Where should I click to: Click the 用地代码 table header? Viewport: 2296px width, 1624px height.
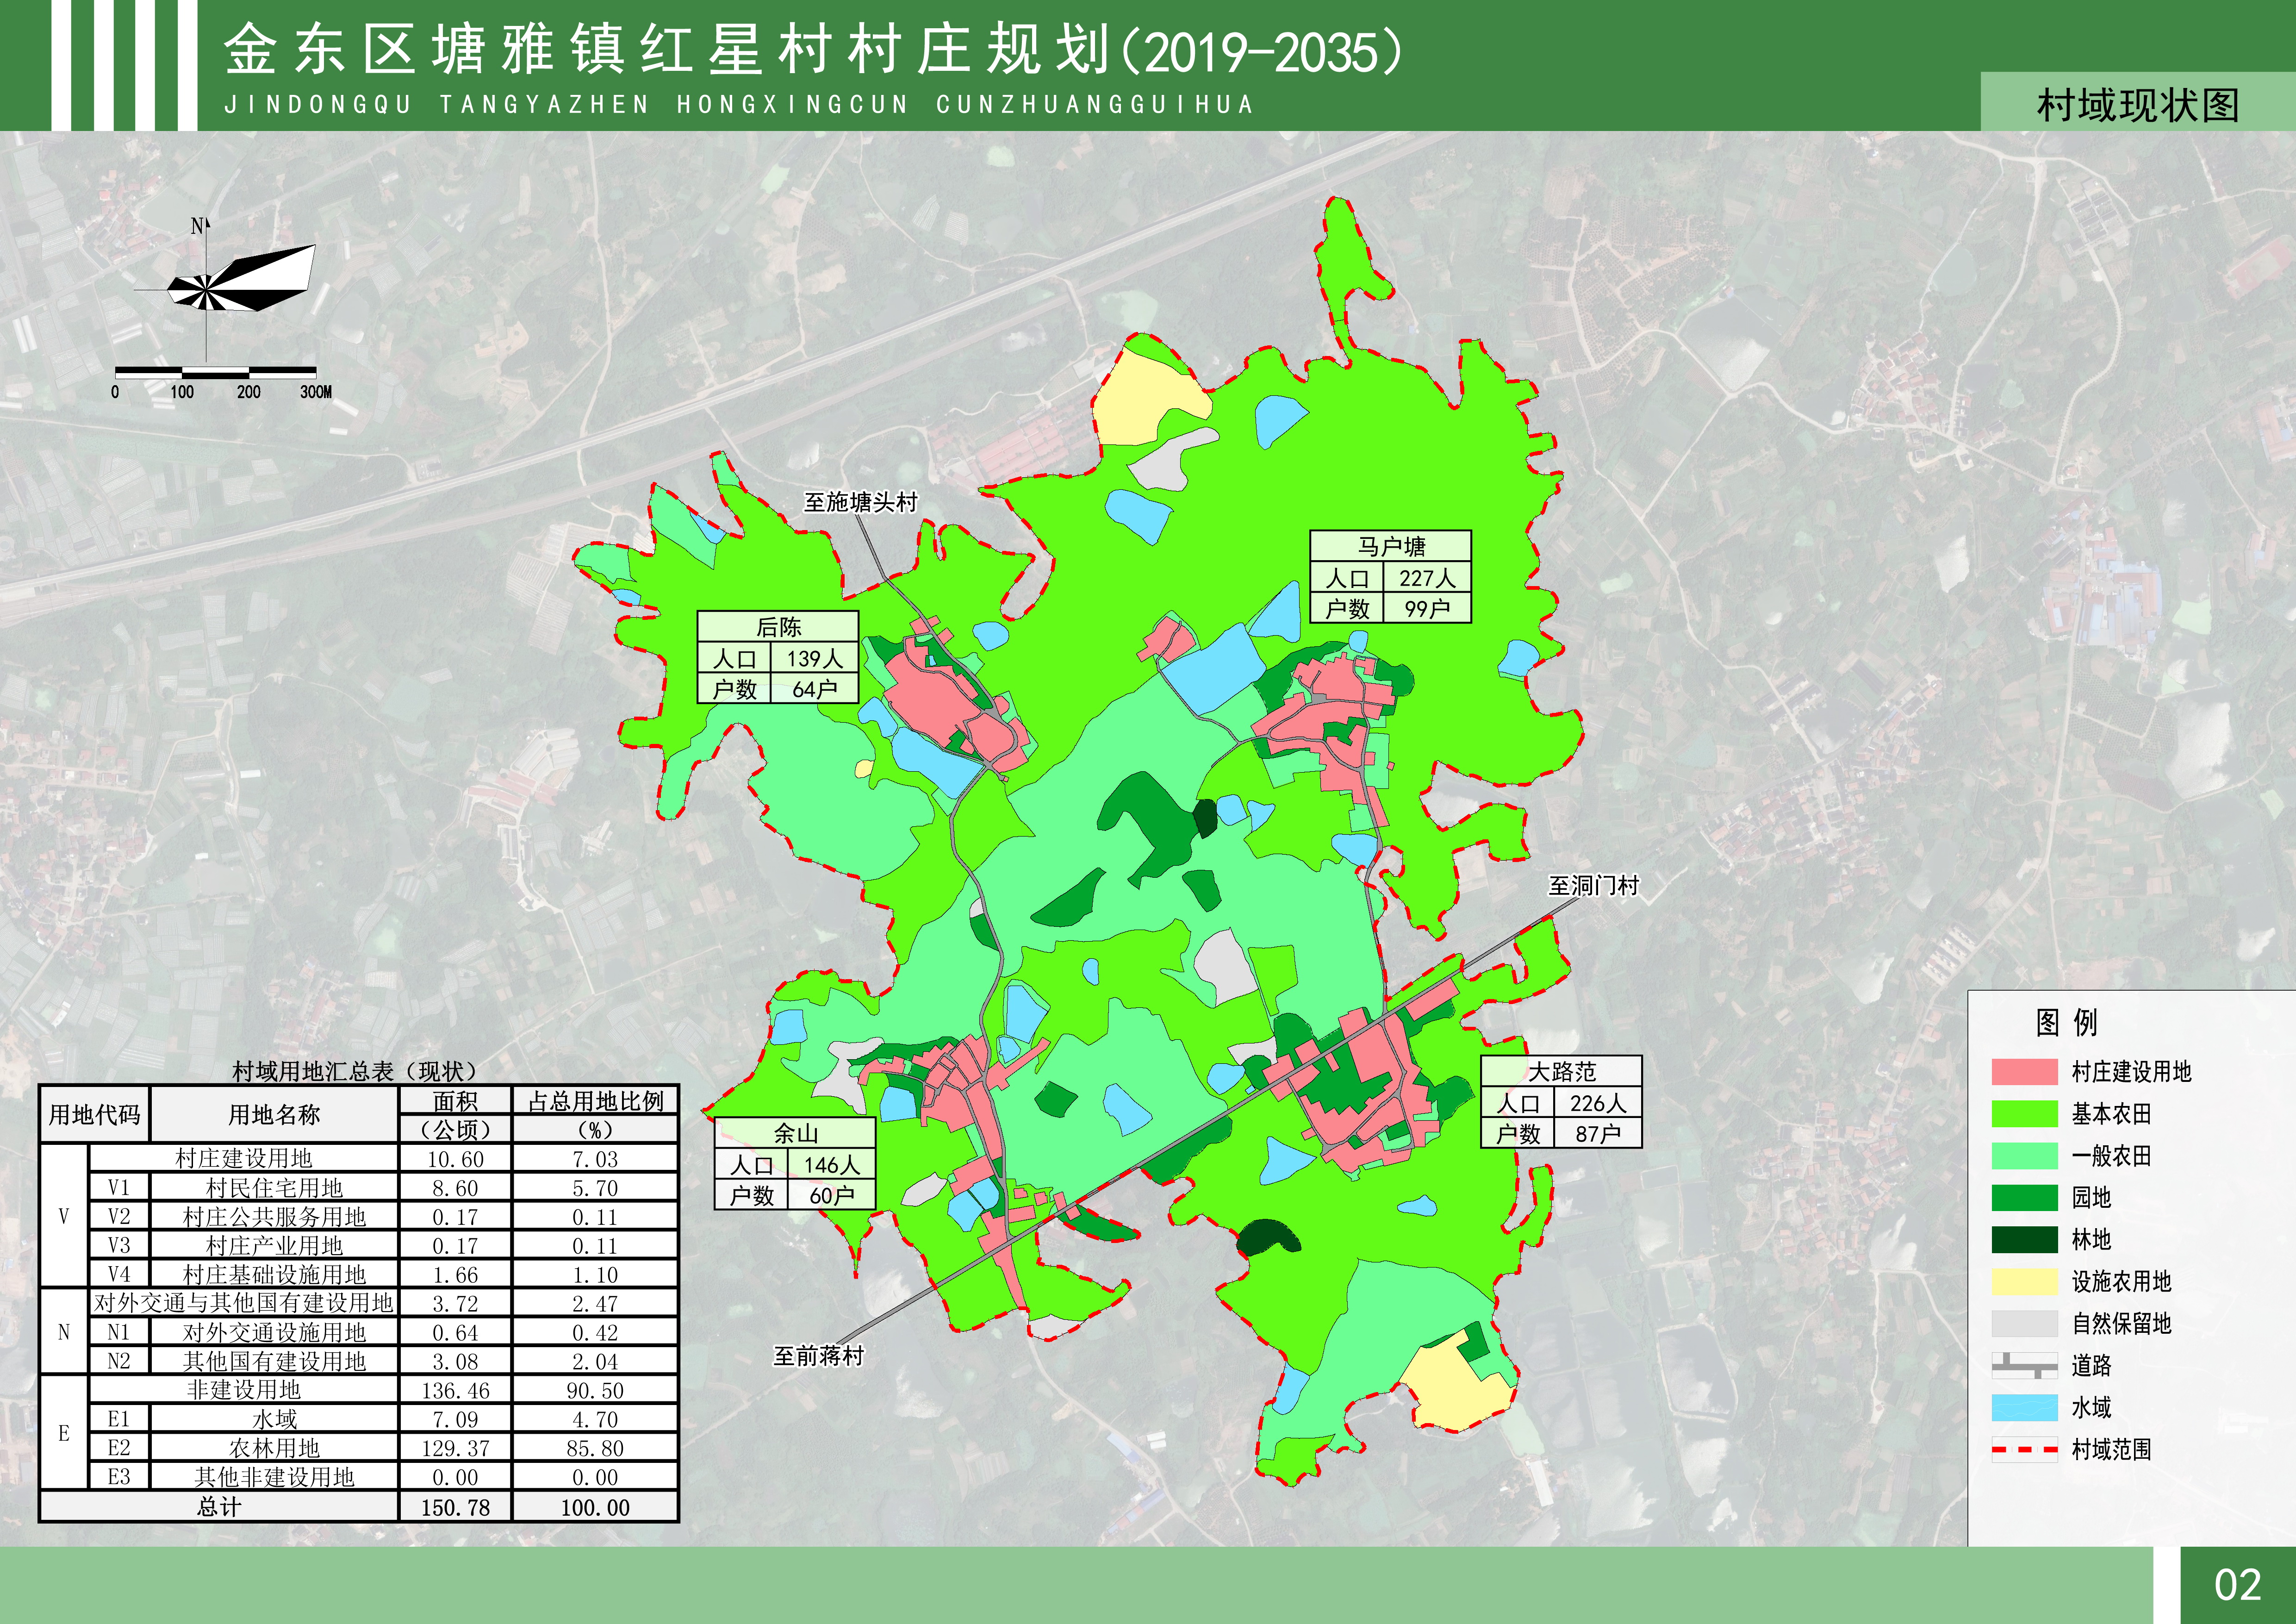tap(95, 1115)
